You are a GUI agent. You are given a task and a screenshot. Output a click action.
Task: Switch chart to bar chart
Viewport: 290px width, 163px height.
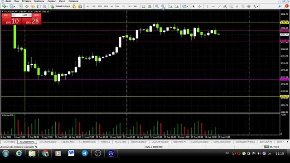(144, 6)
